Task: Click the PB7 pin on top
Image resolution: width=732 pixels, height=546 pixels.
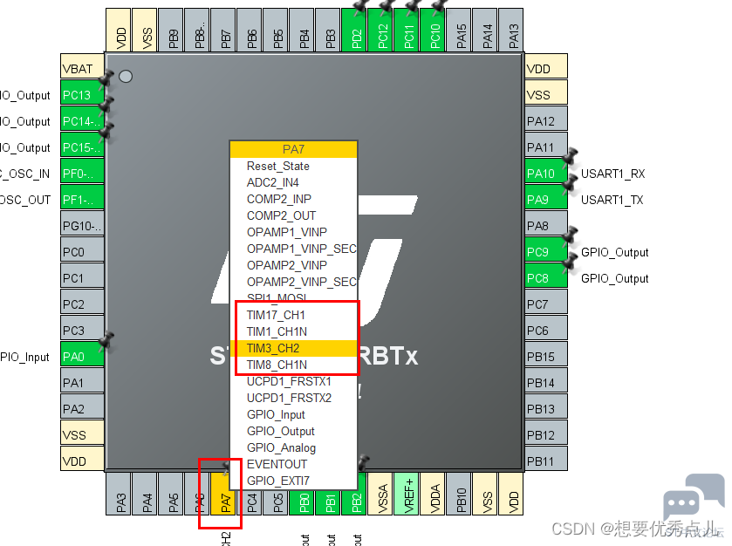Action: coord(225,30)
